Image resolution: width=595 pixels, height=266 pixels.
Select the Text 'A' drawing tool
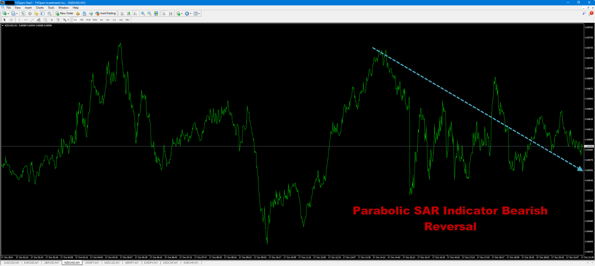[52, 20]
